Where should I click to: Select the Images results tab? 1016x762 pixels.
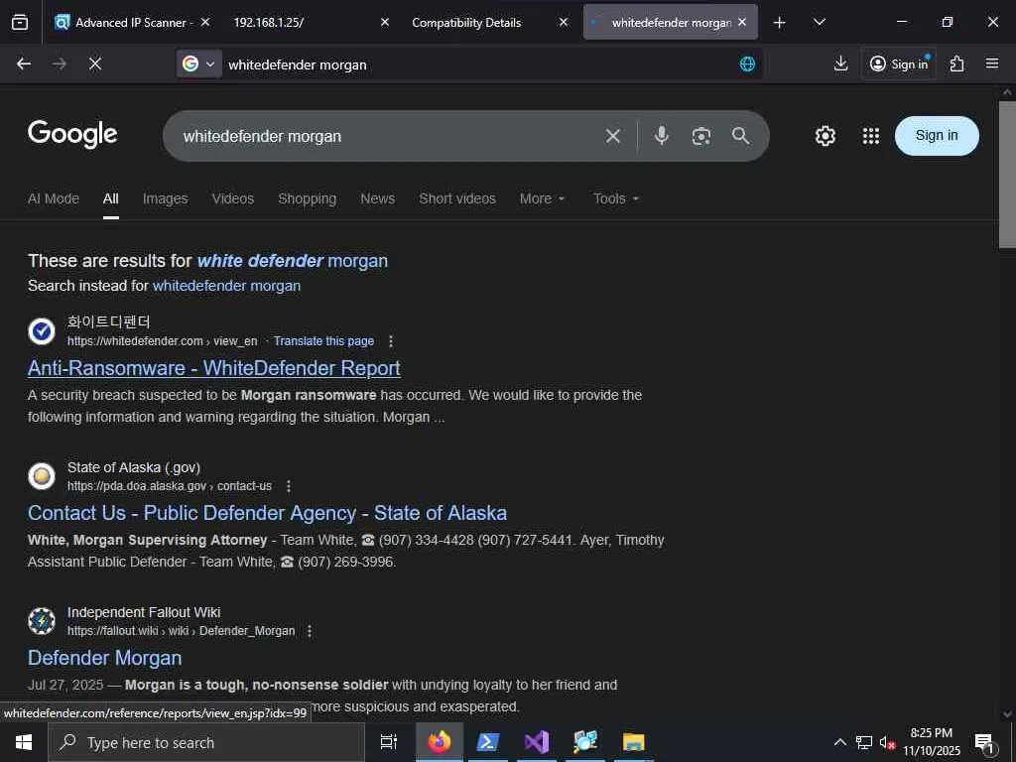pyautogui.click(x=166, y=198)
